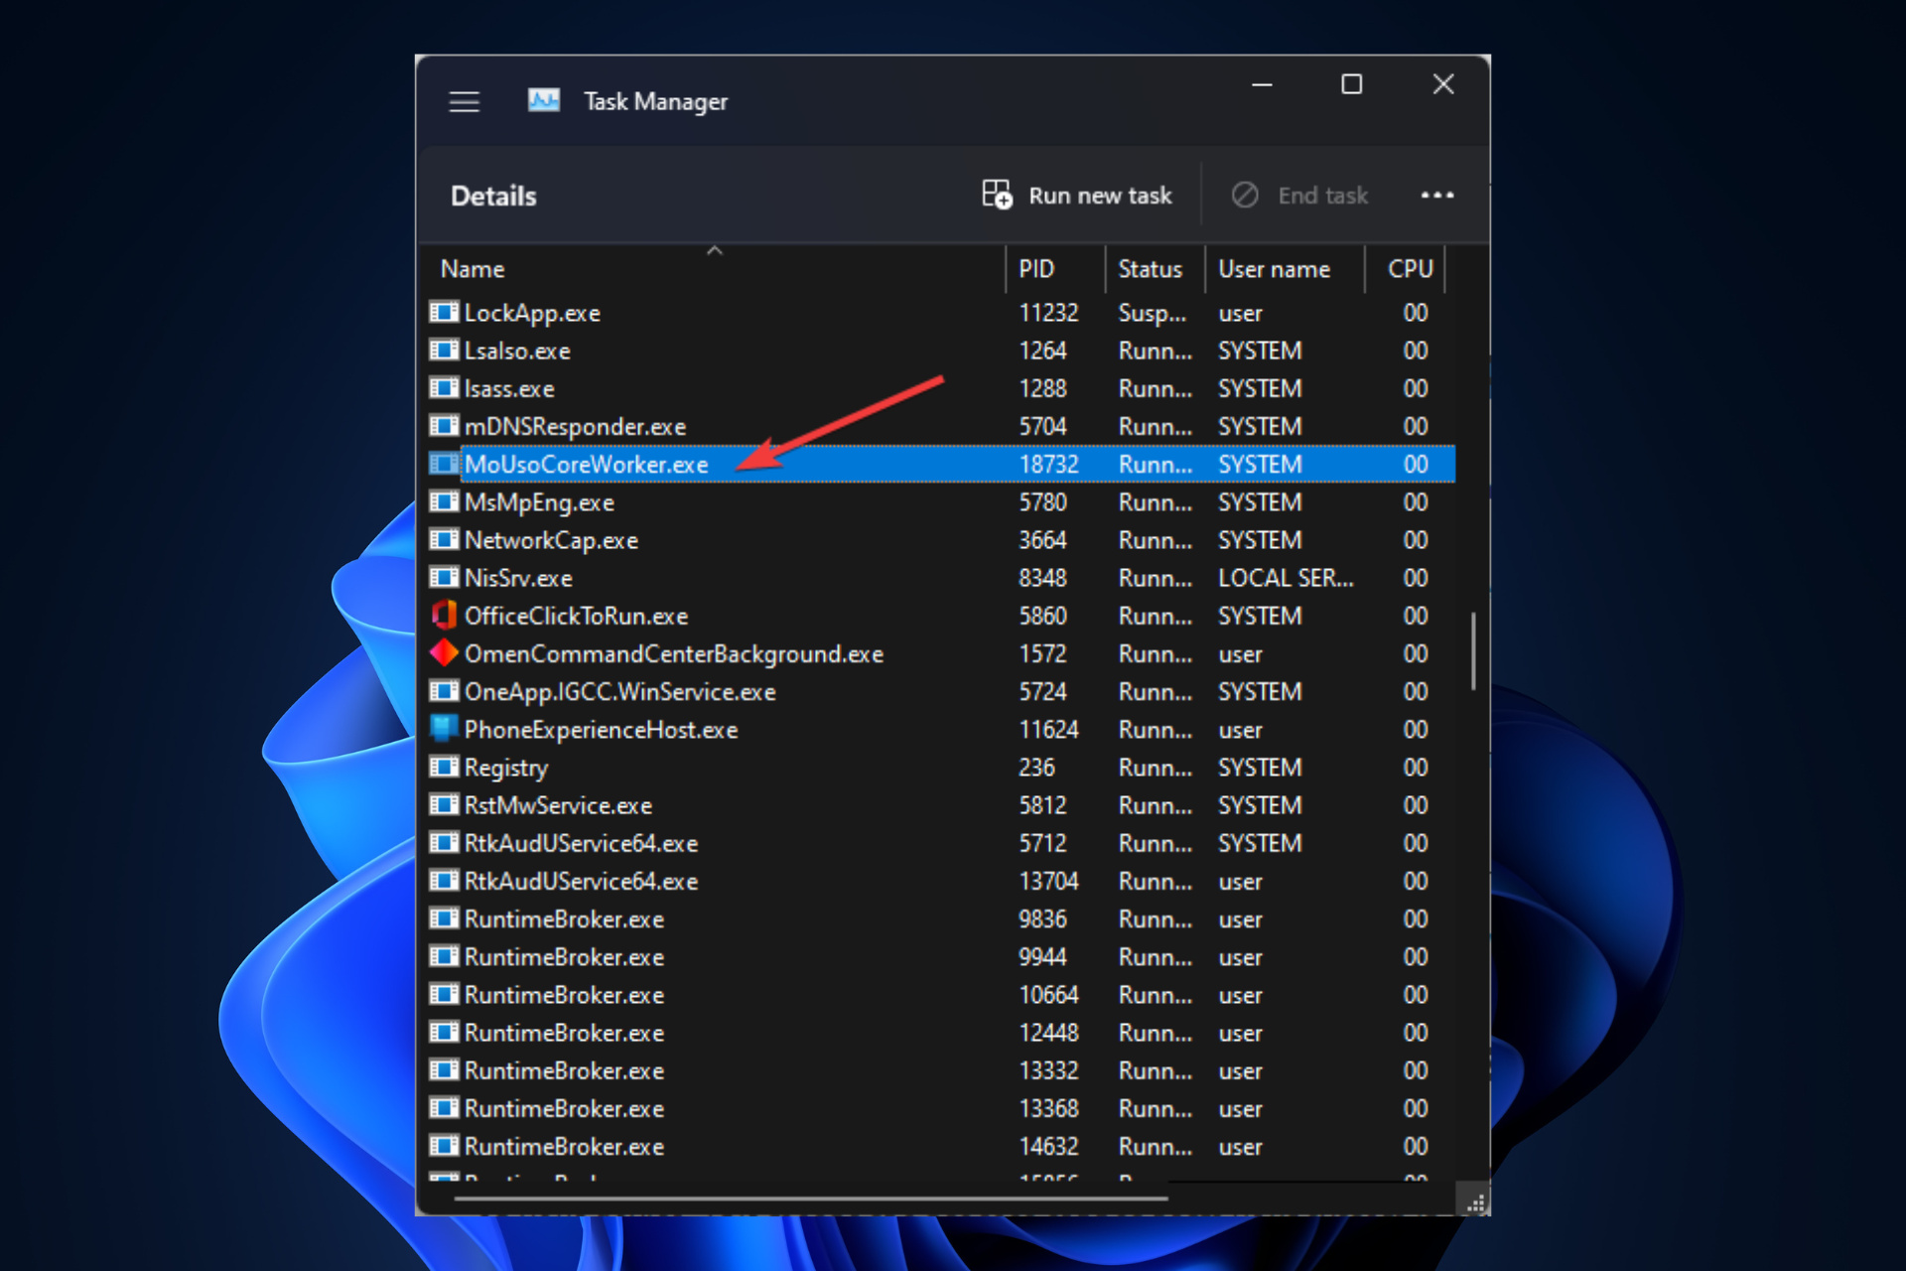The image size is (1906, 1271).
Task: Click PID cell 11232
Action: [x=1048, y=313]
